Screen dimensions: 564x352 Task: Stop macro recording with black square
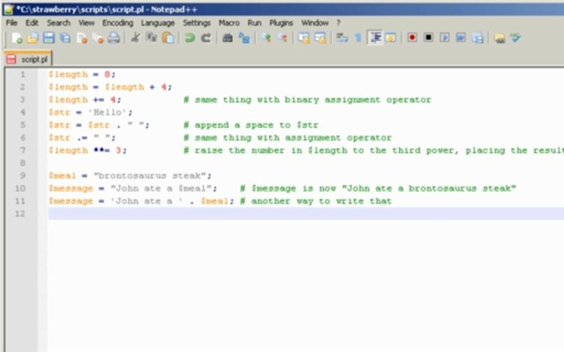[428, 37]
